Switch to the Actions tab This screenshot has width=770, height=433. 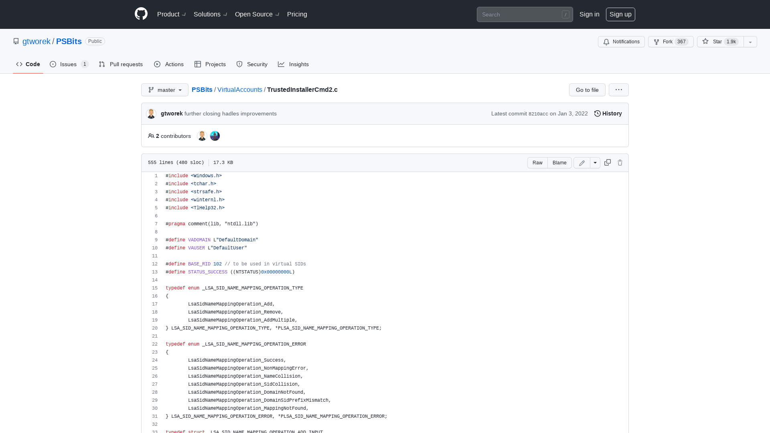pyautogui.click(x=169, y=64)
